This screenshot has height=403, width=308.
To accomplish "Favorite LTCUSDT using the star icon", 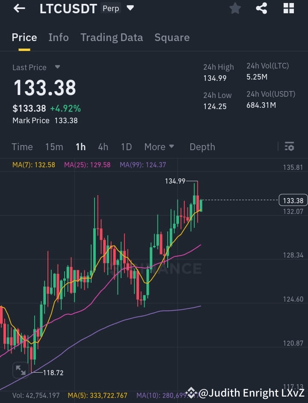I will point(235,8).
